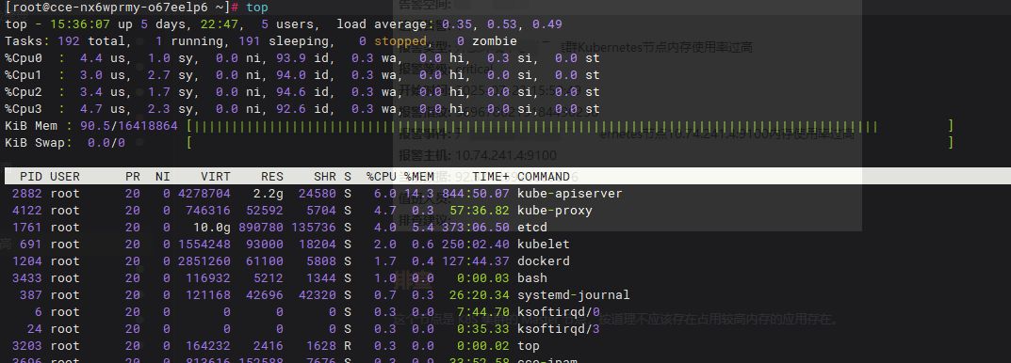This screenshot has height=363, width=1011.
Task: Click the top command in the prompt
Action: pos(256,8)
